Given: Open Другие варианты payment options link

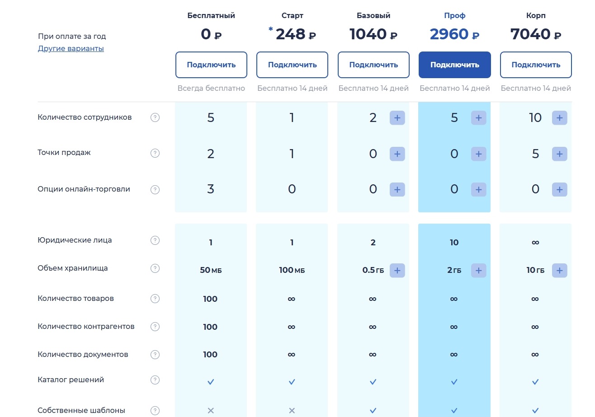Looking at the screenshot, I should (x=71, y=49).
